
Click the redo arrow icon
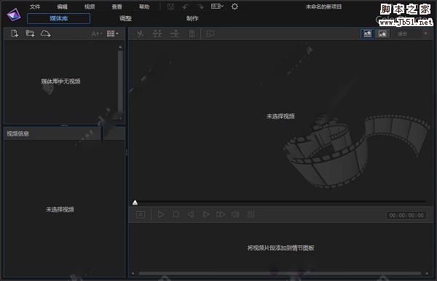[x=200, y=7]
